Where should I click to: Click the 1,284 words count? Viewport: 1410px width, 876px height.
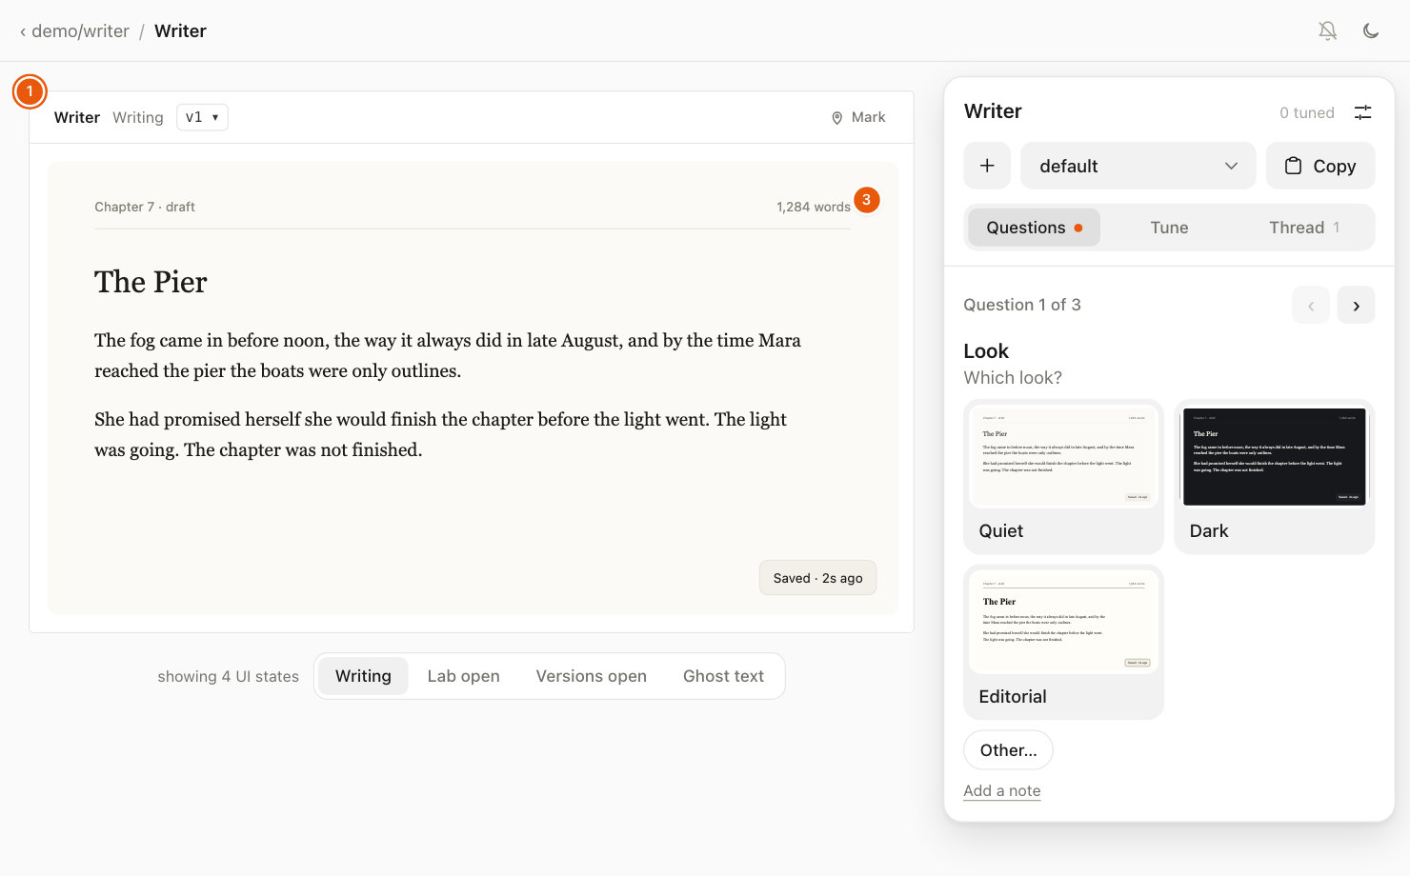(x=814, y=207)
